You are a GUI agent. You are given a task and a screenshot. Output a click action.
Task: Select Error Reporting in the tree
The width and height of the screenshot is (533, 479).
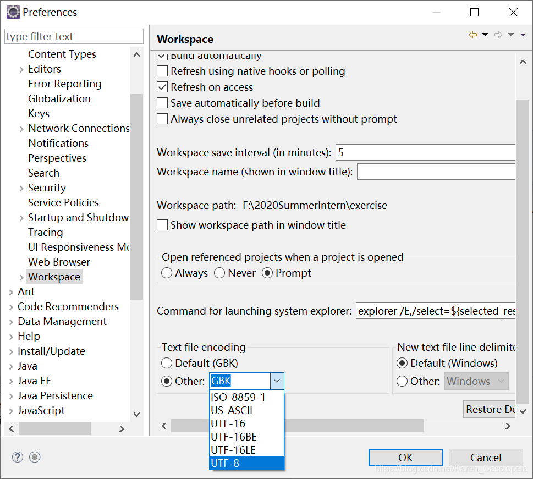(65, 84)
